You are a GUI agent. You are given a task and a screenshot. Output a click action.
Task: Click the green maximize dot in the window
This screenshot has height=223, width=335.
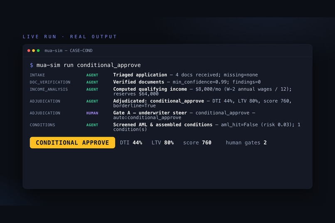pyautogui.click(x=38, y=51)
